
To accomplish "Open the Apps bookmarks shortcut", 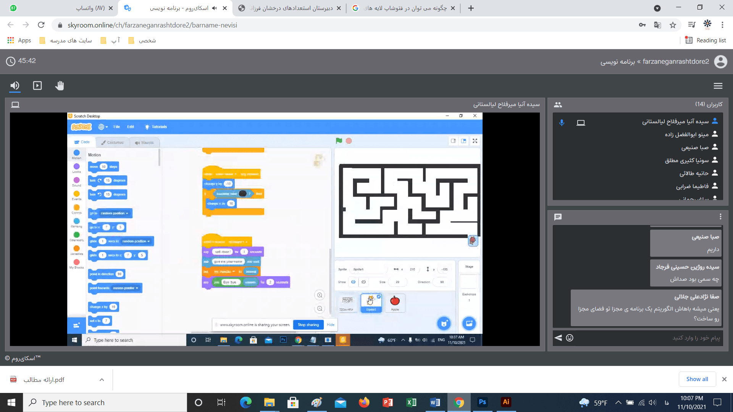I will click(x=19, y=40).
